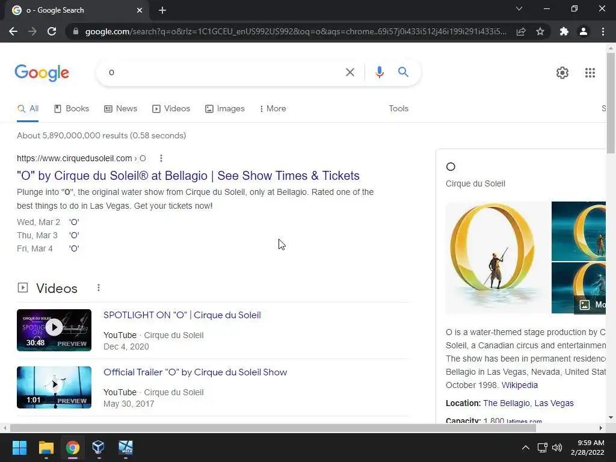
Task: Open the tab search chevron
Action: [519, 8]
